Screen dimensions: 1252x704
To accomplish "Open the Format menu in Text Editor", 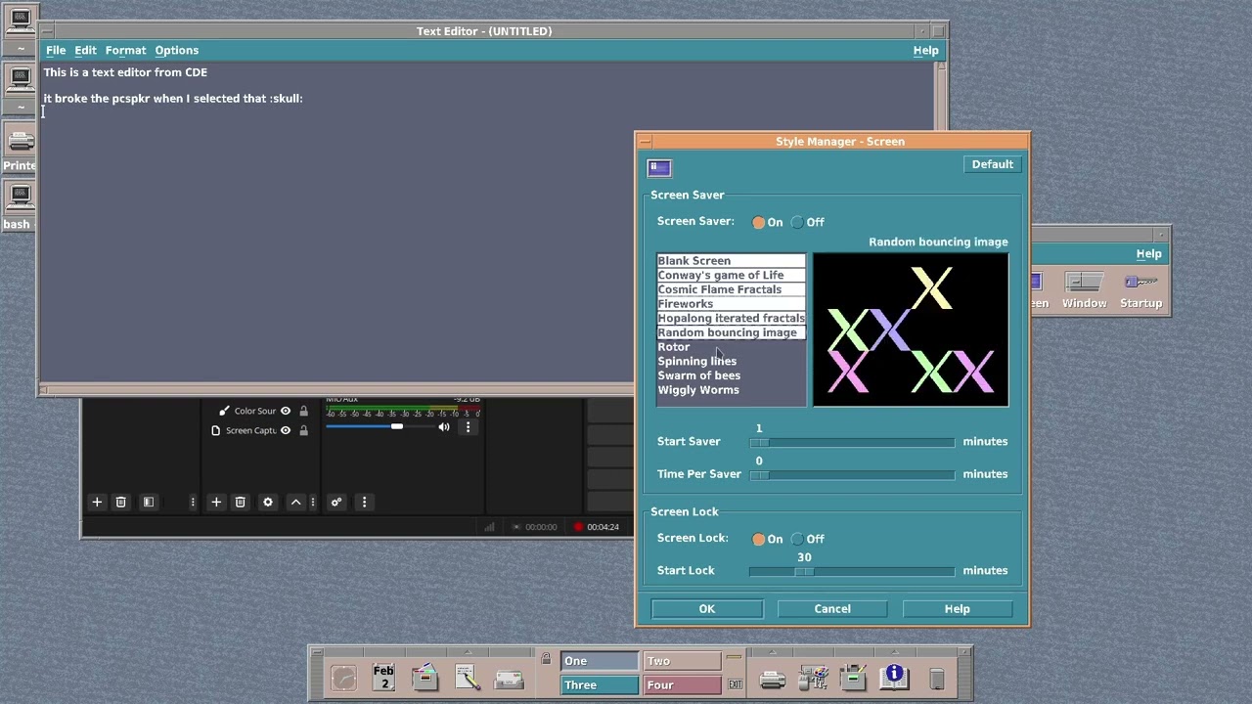I will click(125, 50).
